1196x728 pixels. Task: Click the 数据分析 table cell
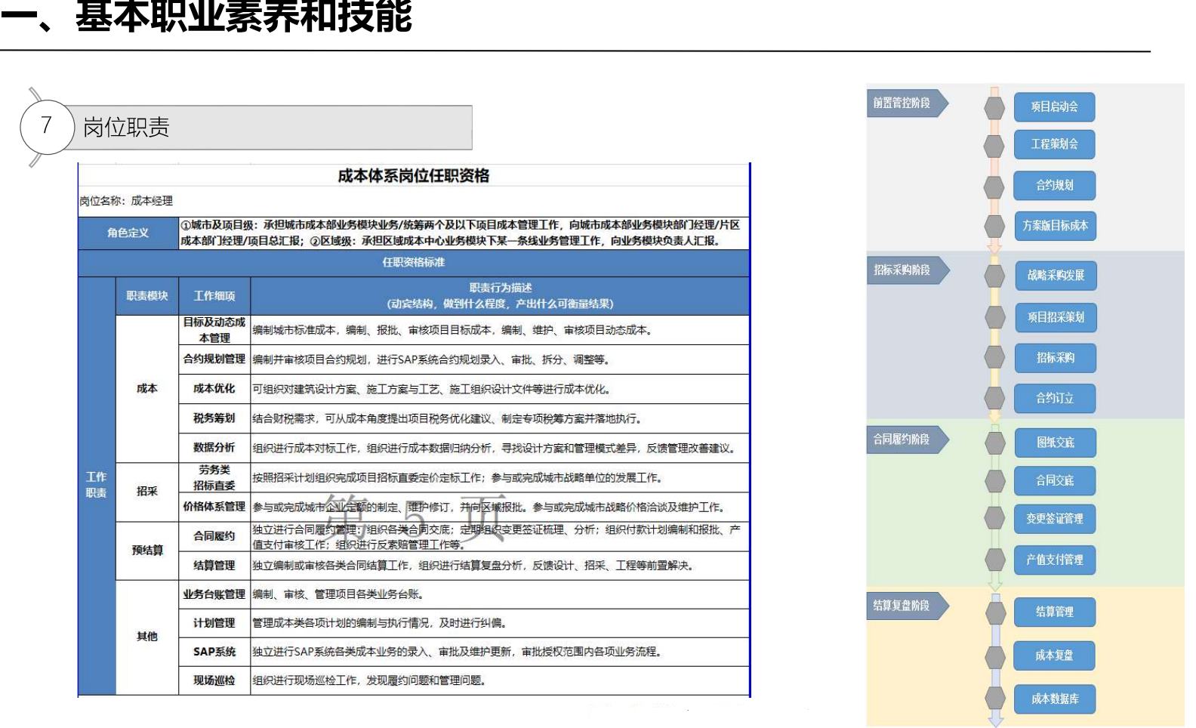214,448
